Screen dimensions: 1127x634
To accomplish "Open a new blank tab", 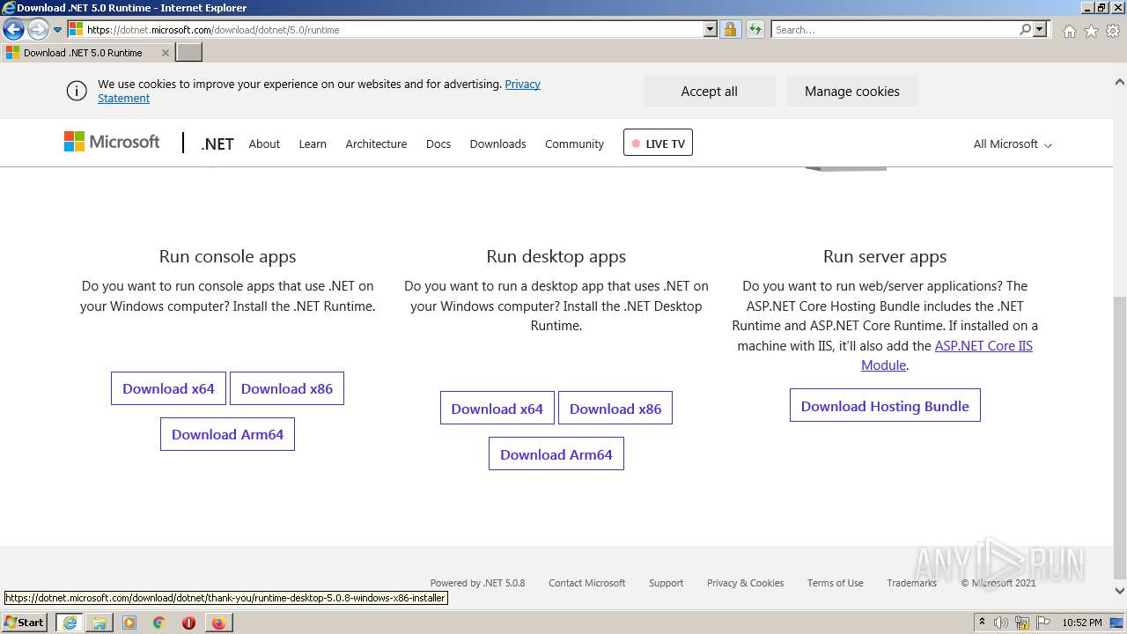I will [x=189, y=53].
